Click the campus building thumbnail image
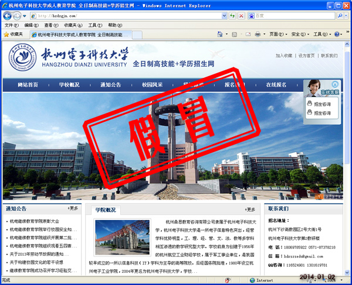Screen dimensions: 352x285 (x=123, y=238)
